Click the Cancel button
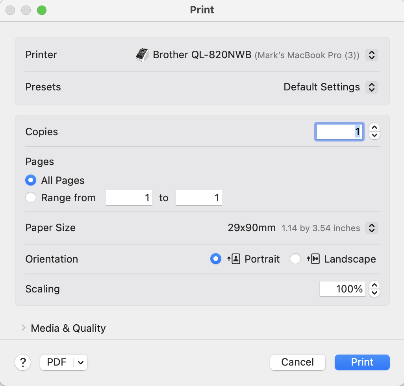 pos(297,362)
